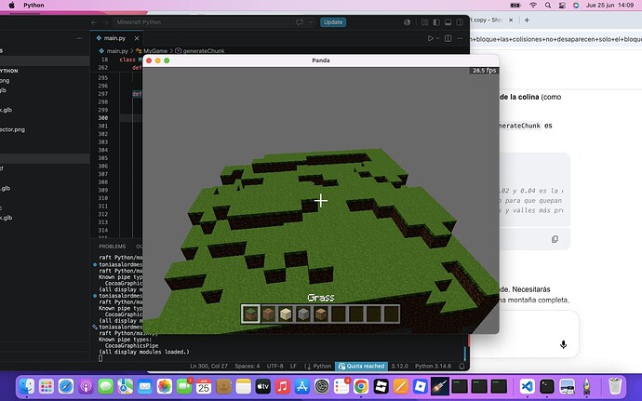Click the microphone icon in chat input
642x401 pixels.
[x=564, y=344]
